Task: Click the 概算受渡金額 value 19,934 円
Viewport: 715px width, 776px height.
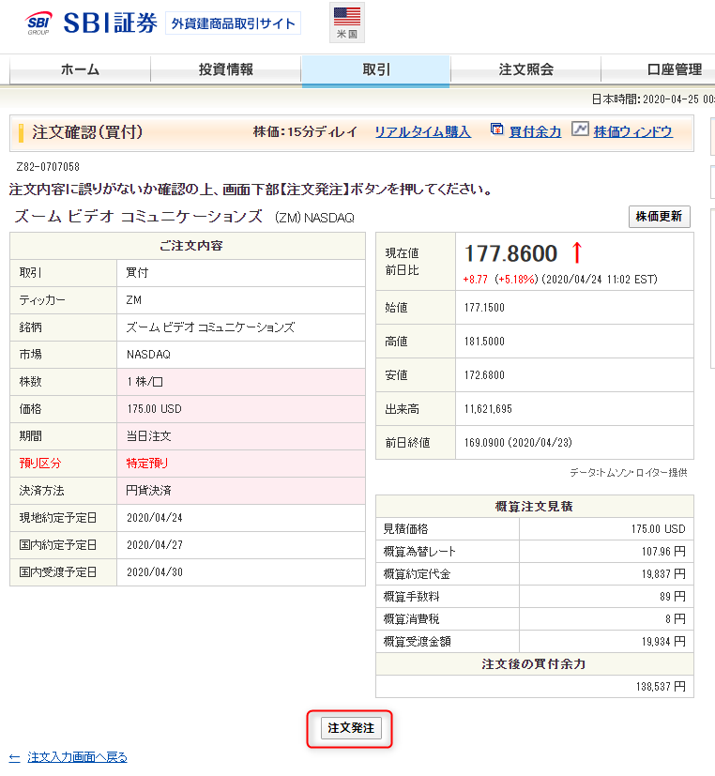Action: (x=663, y=642)
